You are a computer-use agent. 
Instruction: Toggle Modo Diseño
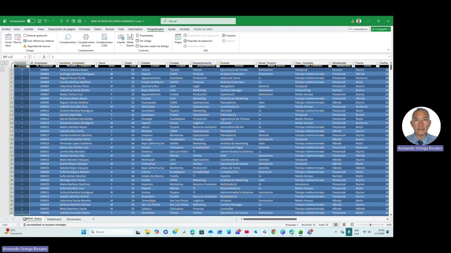130,41
